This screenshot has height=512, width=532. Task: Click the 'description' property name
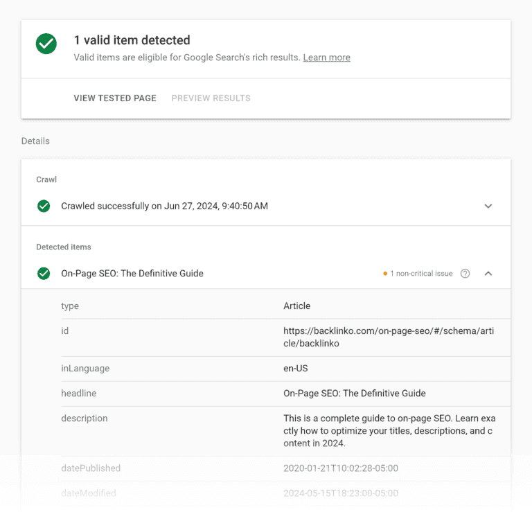tap(85, 418)
